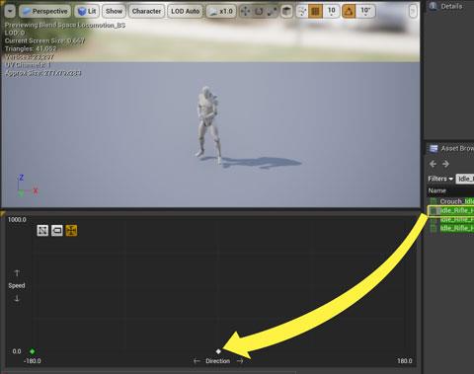Open the grid snap value 10 dropdown
The width and height of the screenshot is (474, 374).
point(331,12)
